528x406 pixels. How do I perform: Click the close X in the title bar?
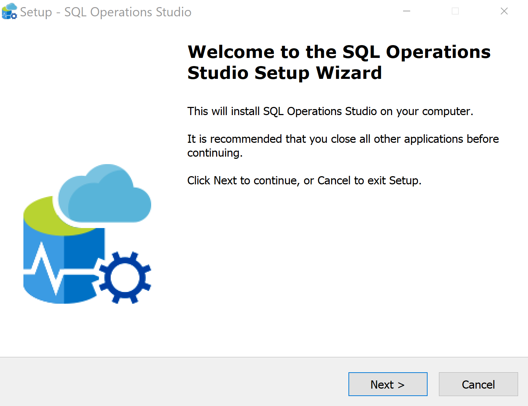[x=504, y=11]
